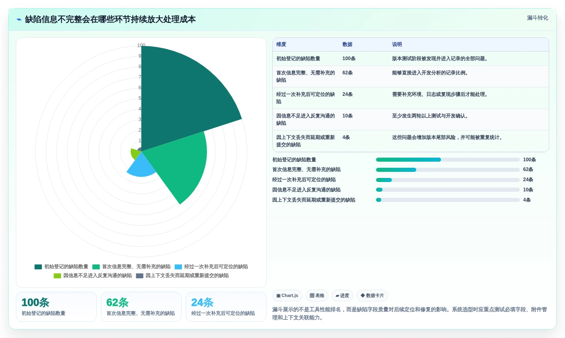Screen dimensions: 565x338
Task: Click progress bar for 因上下文丢失而延期或重新提交的缺陷
Action: pyautogui.click(x=448, y=200)
